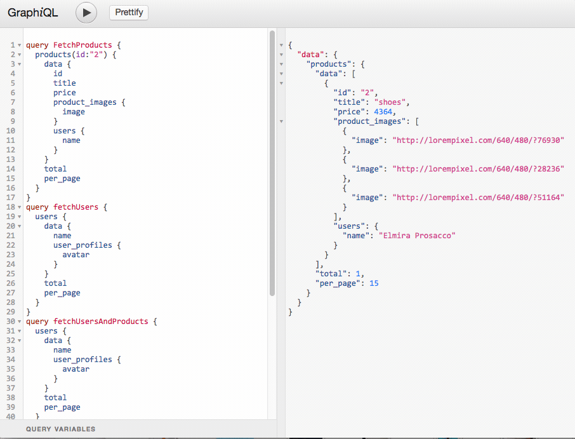Click user_profiles field on line 22

tap(83, 245)
